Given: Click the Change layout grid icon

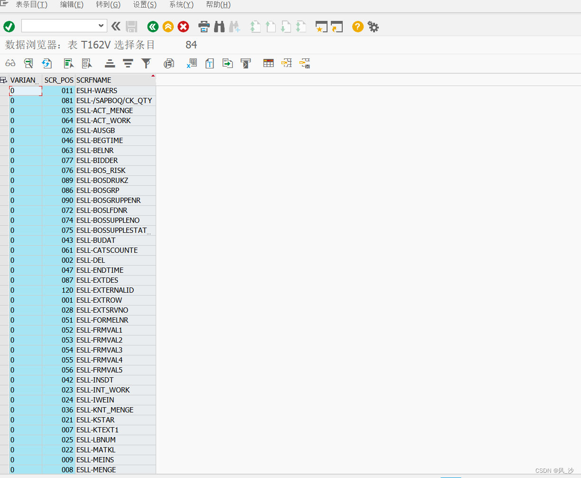Looking at the screenshot, I should click(269, 63).
